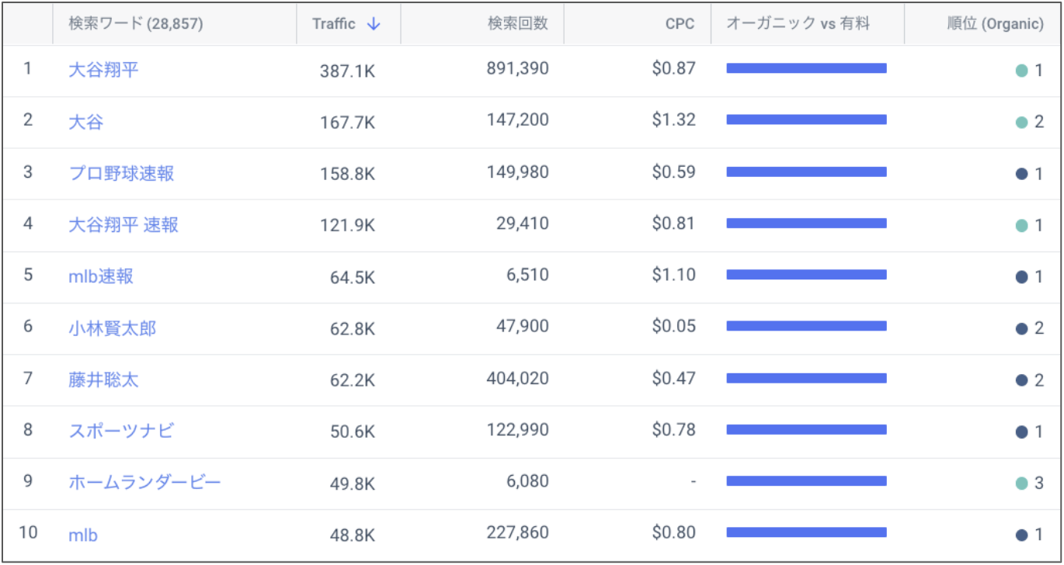Open the mlb keyword link in row 10

[83, 535]
